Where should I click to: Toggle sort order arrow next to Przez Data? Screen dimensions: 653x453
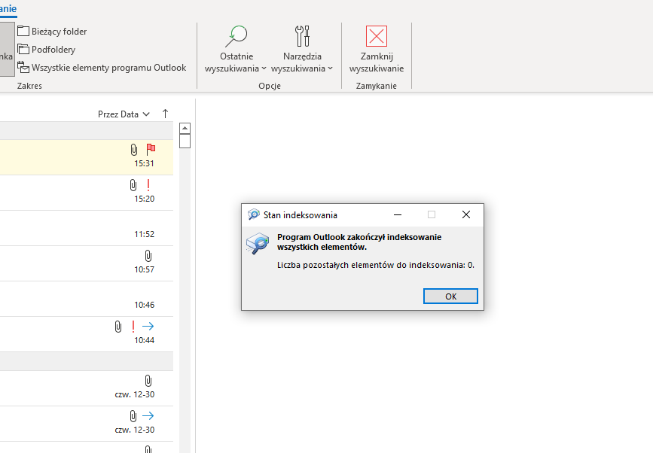166,114
